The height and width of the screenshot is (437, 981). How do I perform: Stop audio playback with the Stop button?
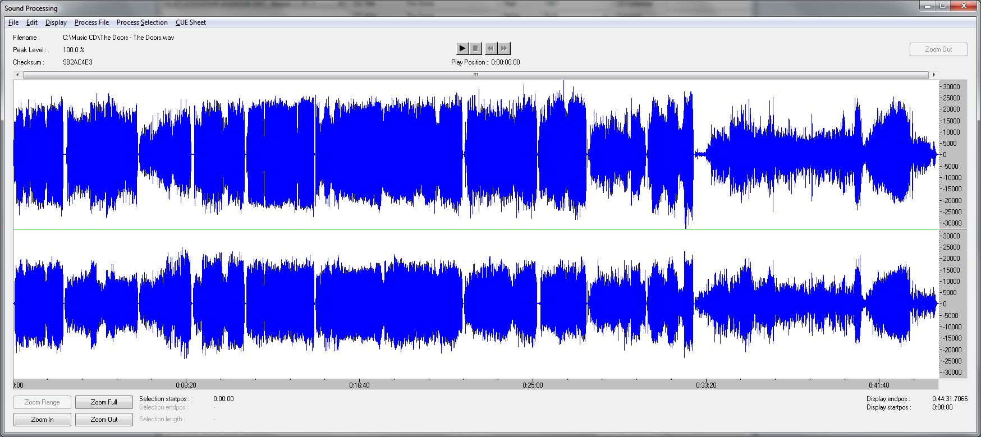tap(475, 48)
